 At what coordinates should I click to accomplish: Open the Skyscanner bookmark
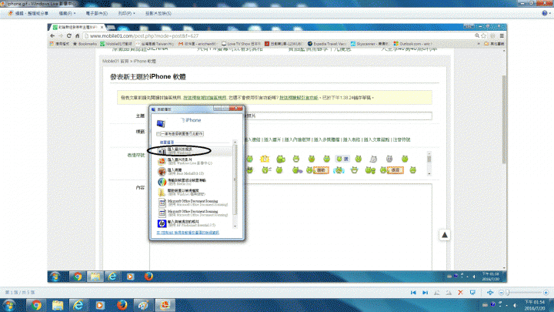coord(370,44)
